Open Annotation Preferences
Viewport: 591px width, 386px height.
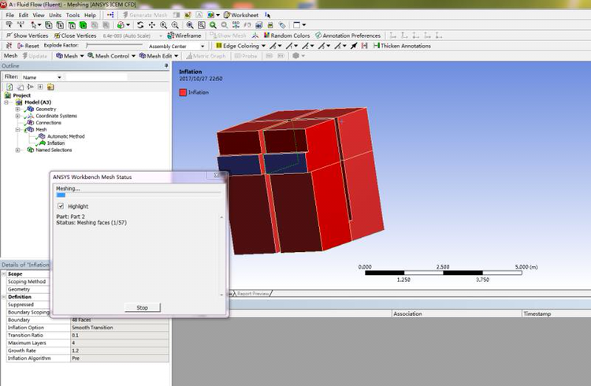point(349,35)
